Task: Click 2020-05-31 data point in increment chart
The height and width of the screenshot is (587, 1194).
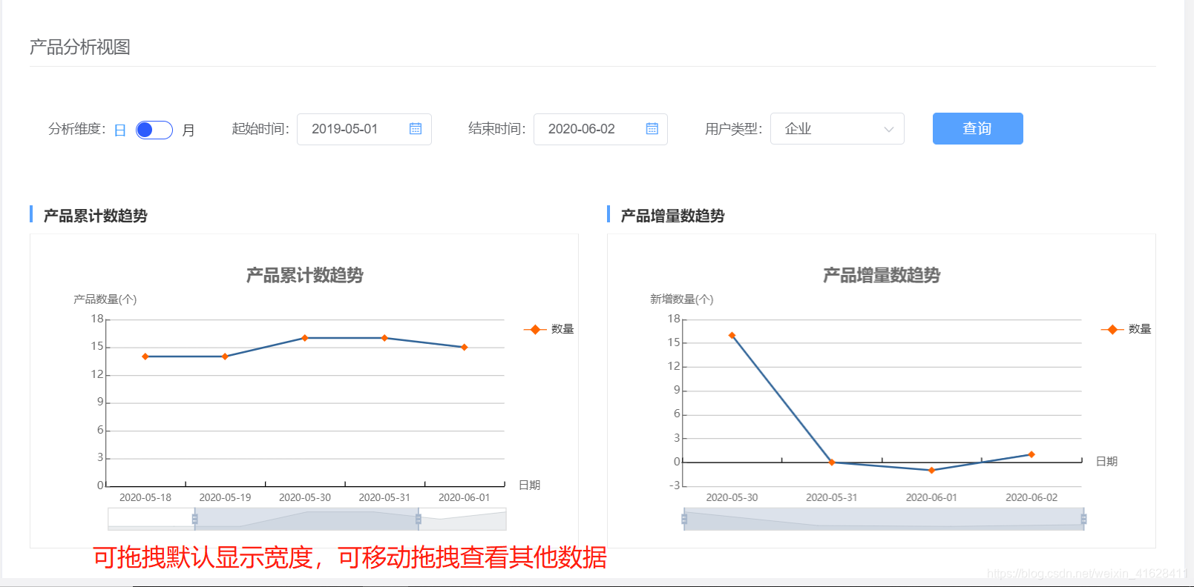Action: pos(832,462)
